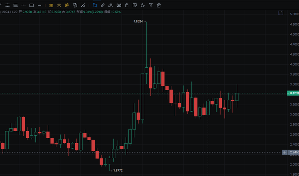The height and width of the screenshot is (176, 299).
Task: Click the 2024-11-29 date text
Action: [x=10, y=12]
